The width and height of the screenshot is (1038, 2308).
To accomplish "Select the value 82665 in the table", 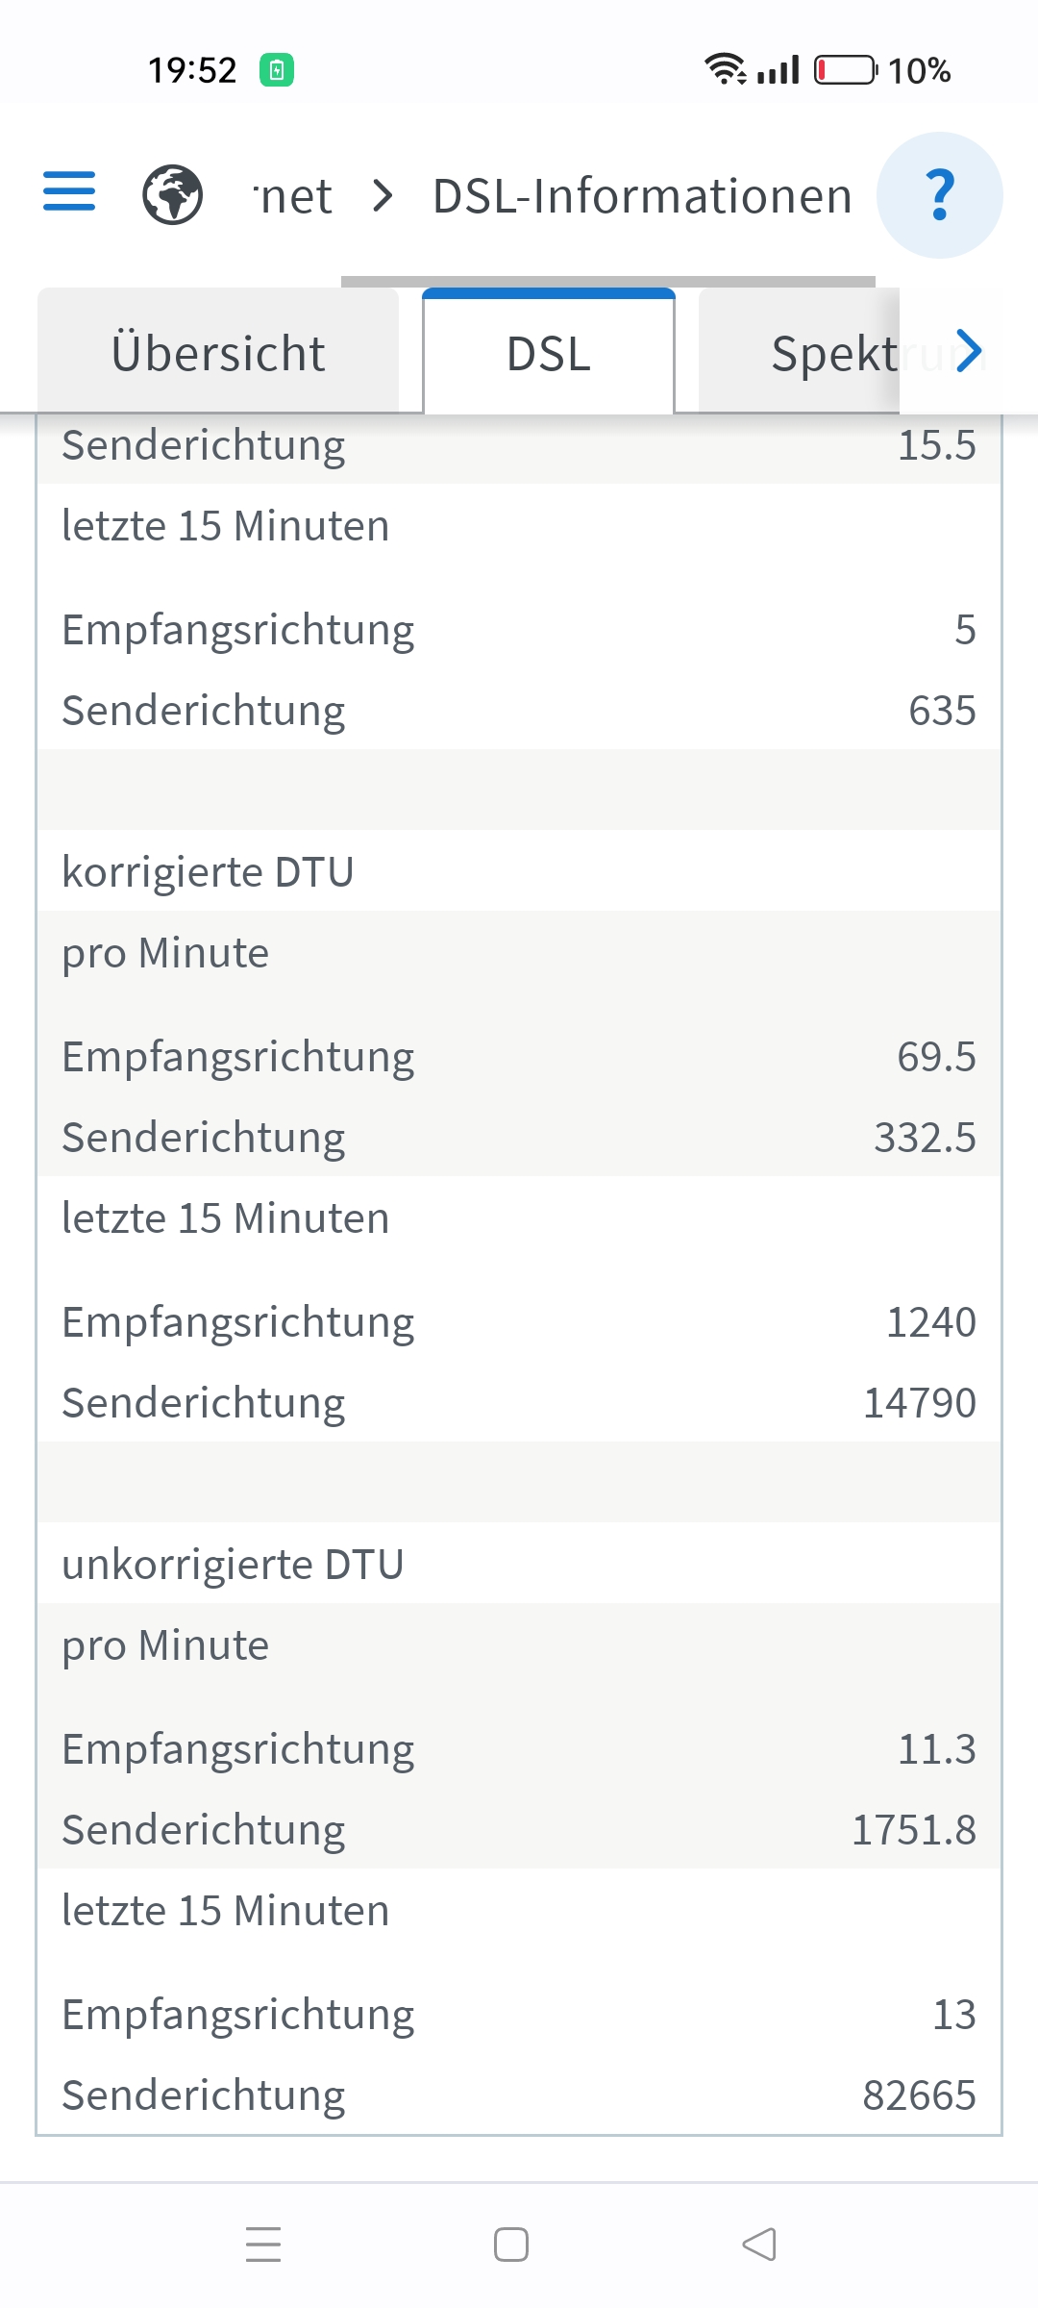I will [919, 2095].
